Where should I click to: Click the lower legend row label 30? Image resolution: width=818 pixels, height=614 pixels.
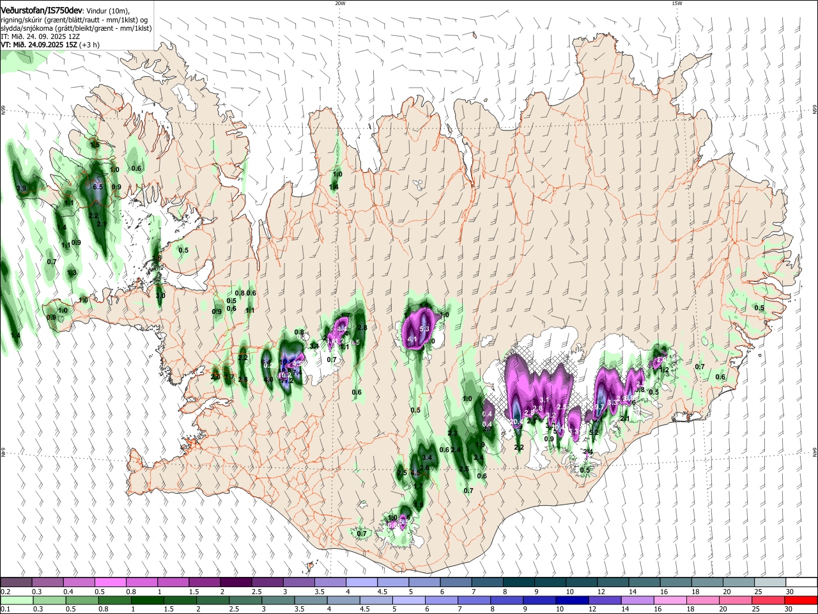(x=790, y=610)
